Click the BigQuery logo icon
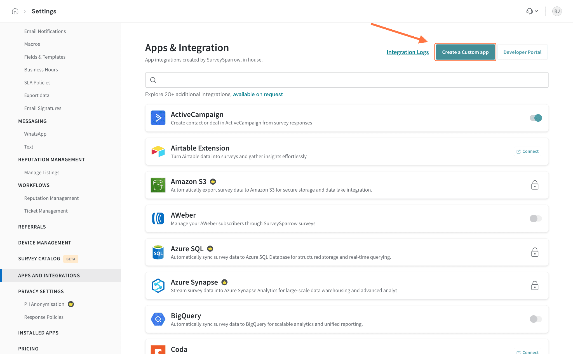 click(x=158, y=319)
